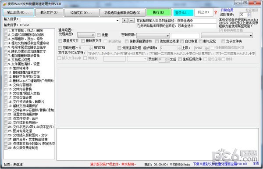The height and width of the screenshot is (169, 263).
Task: Check item 14. 文件内容删除
Action: point(6,85)
